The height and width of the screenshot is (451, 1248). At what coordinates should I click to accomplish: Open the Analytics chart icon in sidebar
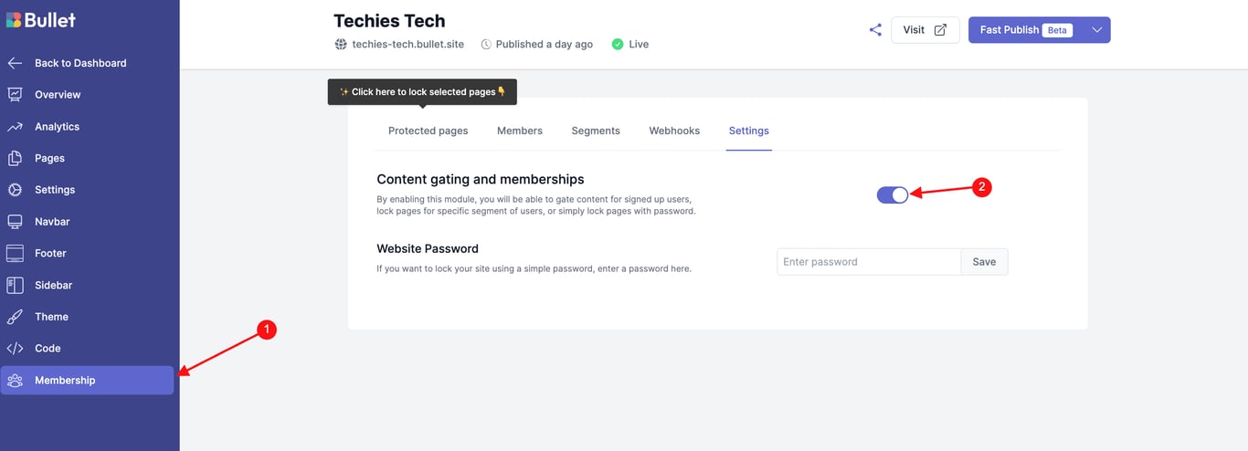[x=15, y=127]
